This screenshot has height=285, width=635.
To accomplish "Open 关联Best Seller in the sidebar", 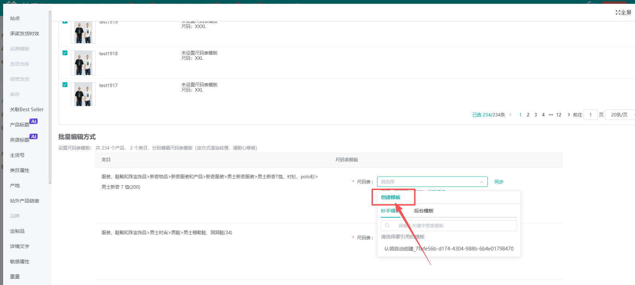I will (x=27, y=110).
